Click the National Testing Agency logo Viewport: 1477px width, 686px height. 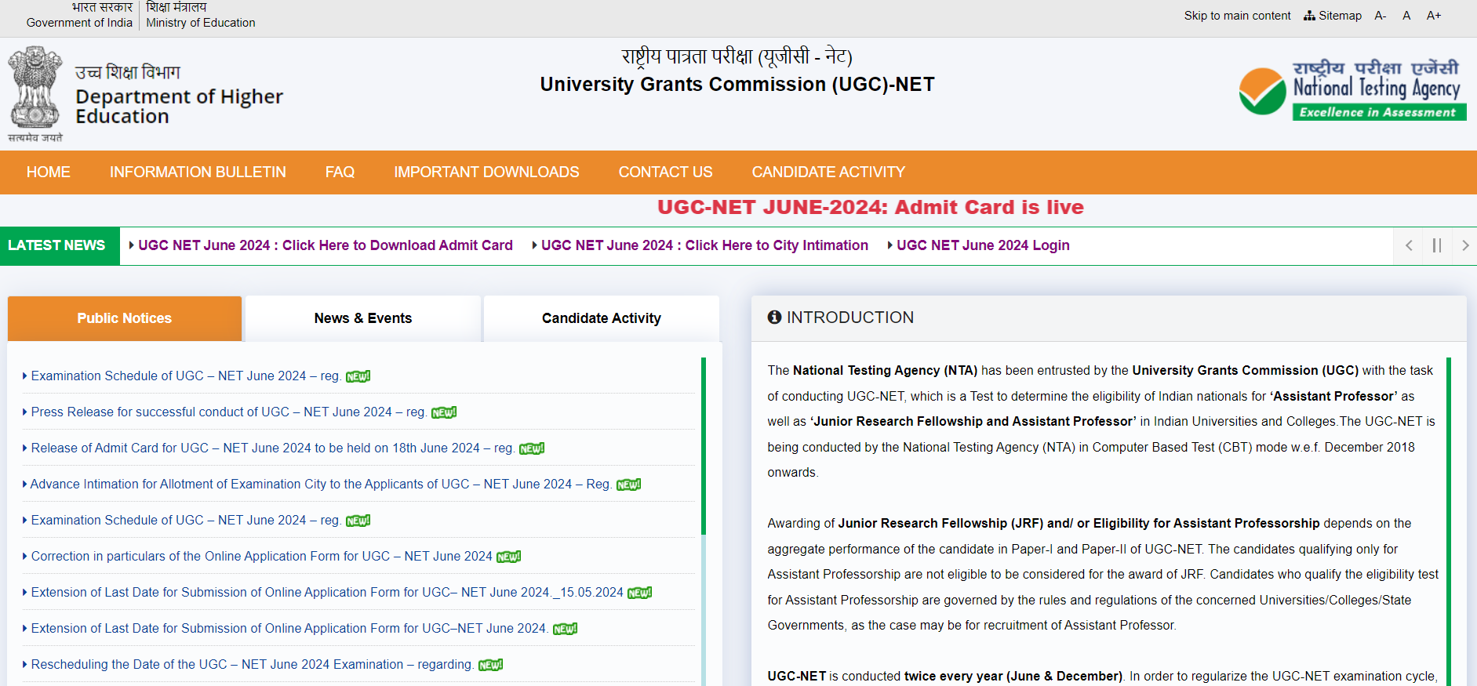pyautogui.click(x=1352, y=90)
